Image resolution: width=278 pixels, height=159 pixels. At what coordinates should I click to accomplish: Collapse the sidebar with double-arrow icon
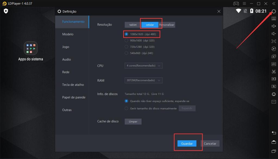tap(274, 4)
